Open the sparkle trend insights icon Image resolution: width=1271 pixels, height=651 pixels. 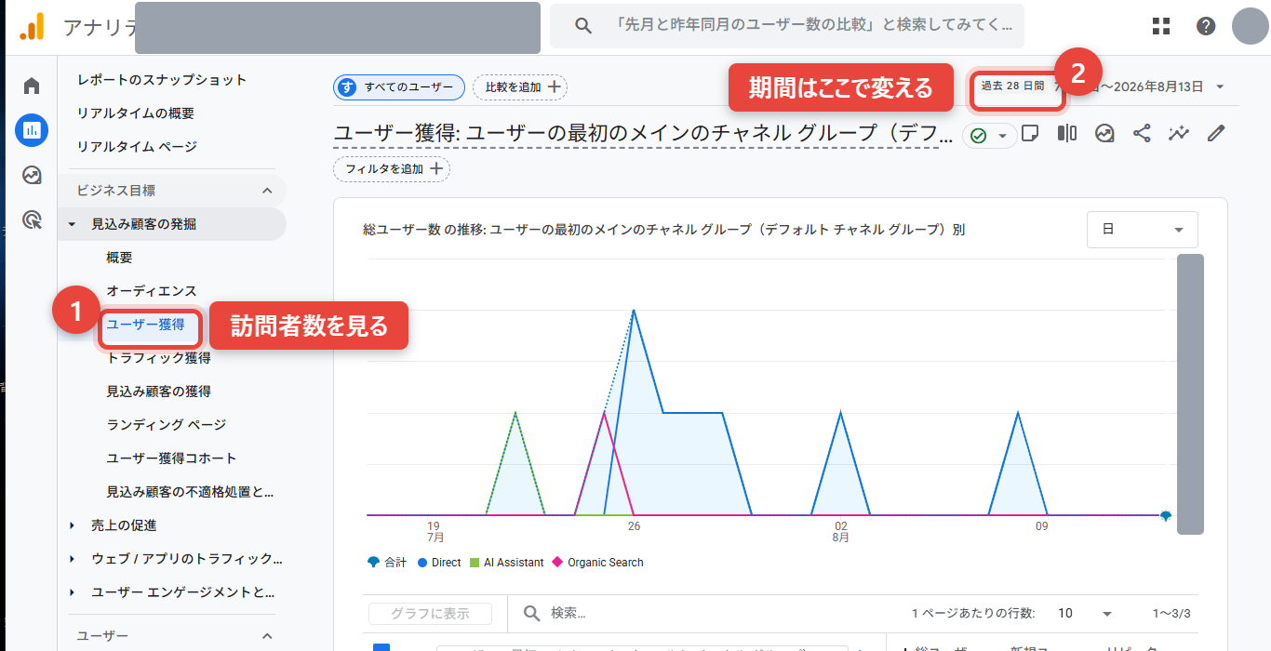click(x=1179, y=134)
